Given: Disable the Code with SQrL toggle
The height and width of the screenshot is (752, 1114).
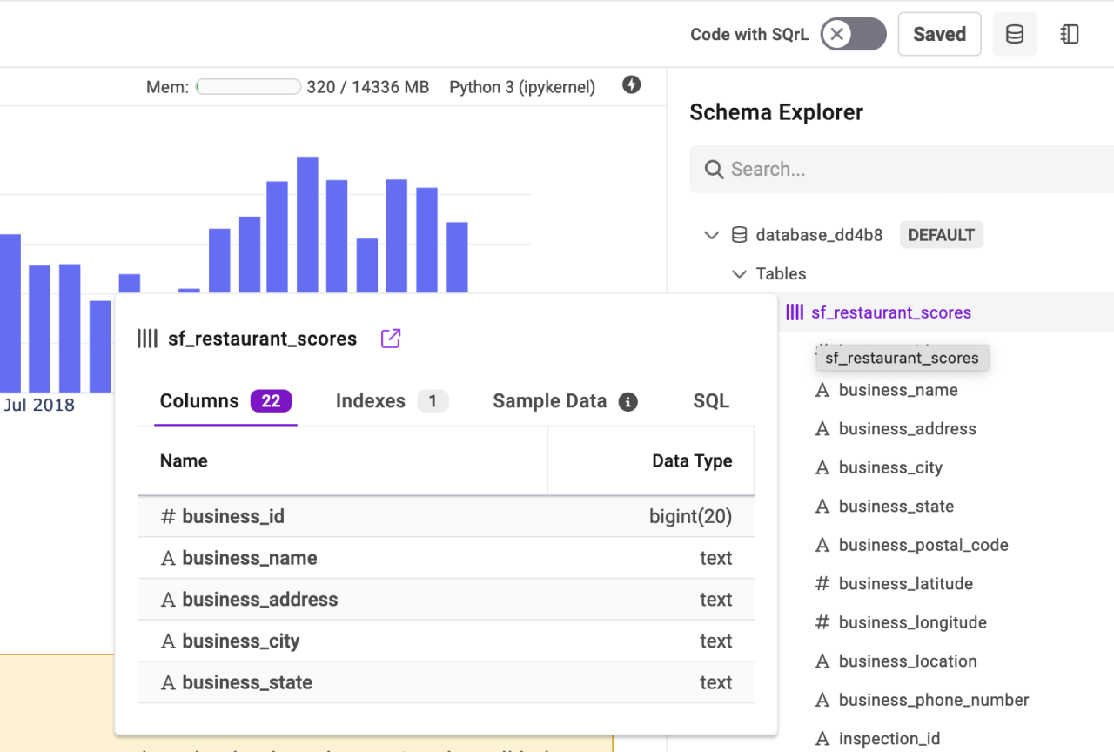Looking at the screenshot, I should (853, 34).
